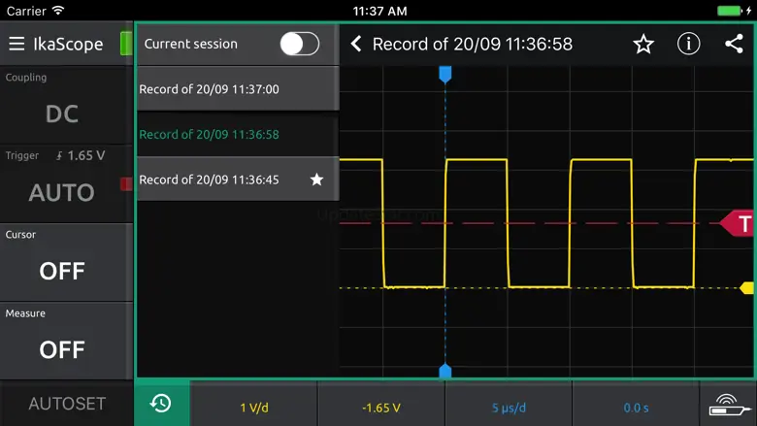This screenshot has height=426, width=757.
Task: Open the hamburger menu next to IkaScope
Action: coord(16,44)
